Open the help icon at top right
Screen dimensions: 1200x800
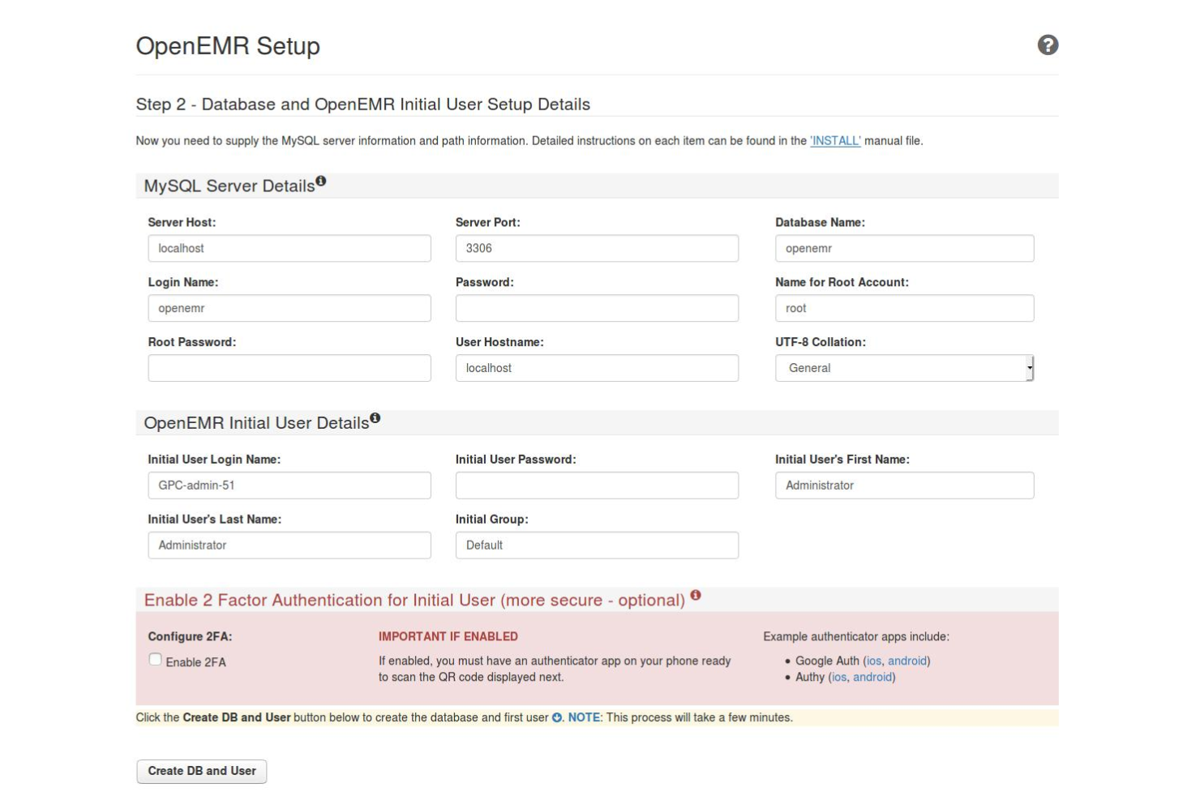tap(1049, 45)
